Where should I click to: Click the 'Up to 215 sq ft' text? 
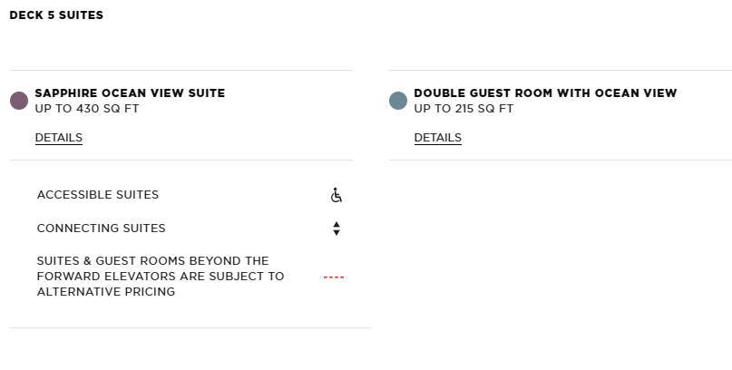click(464, 109)
